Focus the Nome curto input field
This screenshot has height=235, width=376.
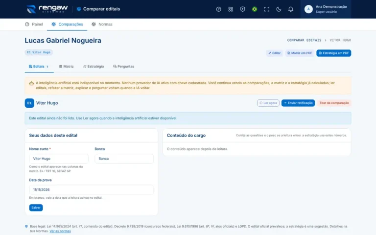(59, 159)
